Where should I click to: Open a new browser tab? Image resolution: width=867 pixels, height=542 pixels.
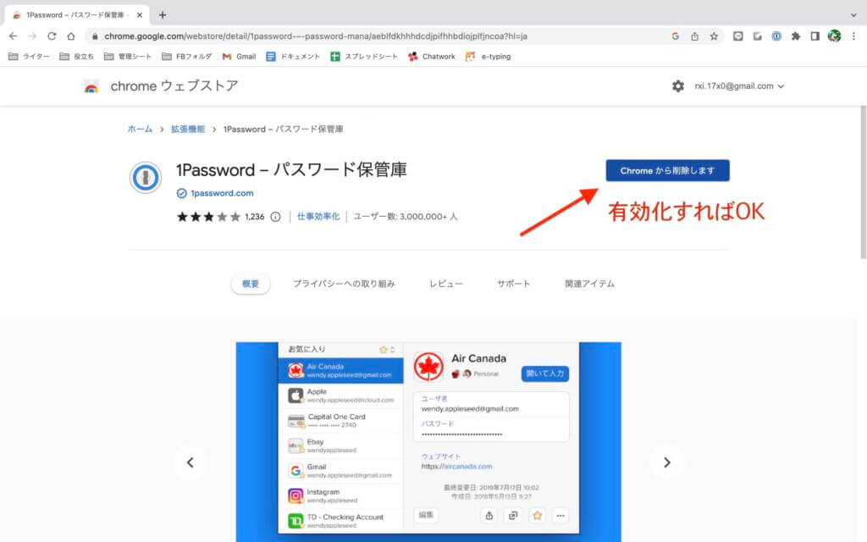pyautogui.click(x=162, y=15)
